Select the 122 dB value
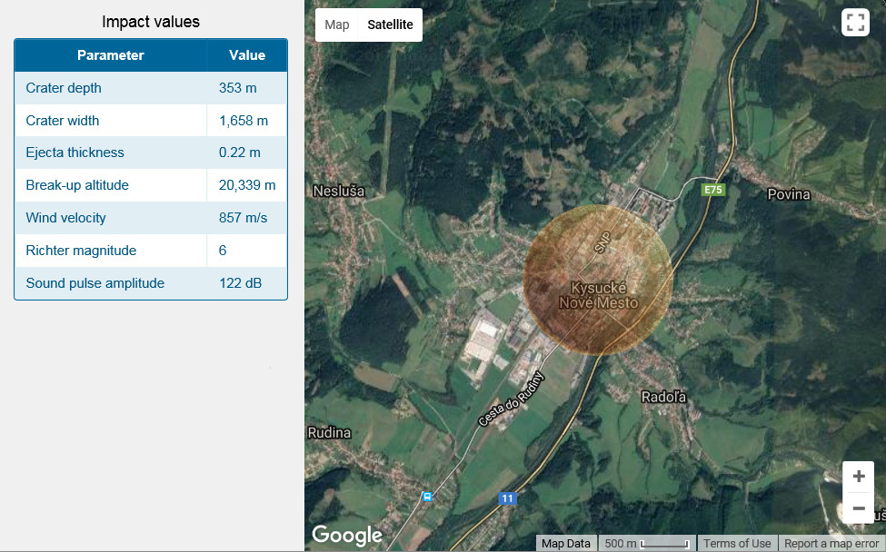Screen dimensions: 886x552 point(240,283)
